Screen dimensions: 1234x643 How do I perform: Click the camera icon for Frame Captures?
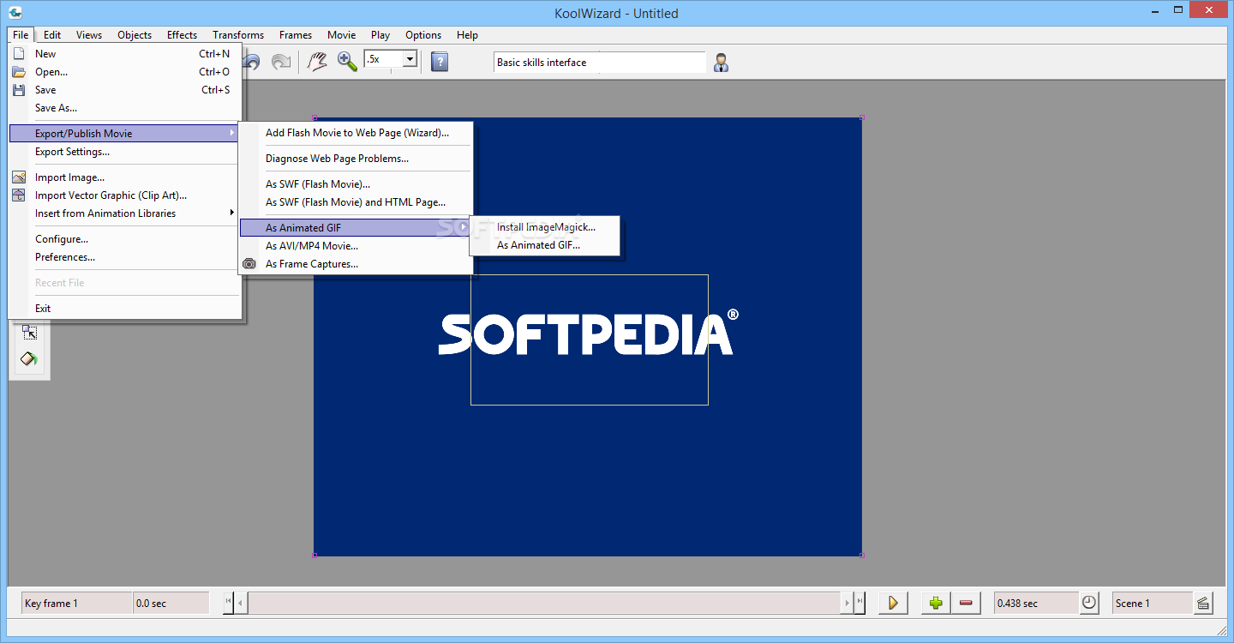click(x=249, y=264)
